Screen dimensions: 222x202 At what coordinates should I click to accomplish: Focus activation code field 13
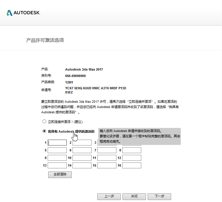coord(57,165)
